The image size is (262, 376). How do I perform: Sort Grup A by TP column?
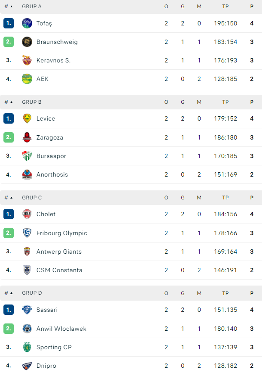[x=225, y=6]
